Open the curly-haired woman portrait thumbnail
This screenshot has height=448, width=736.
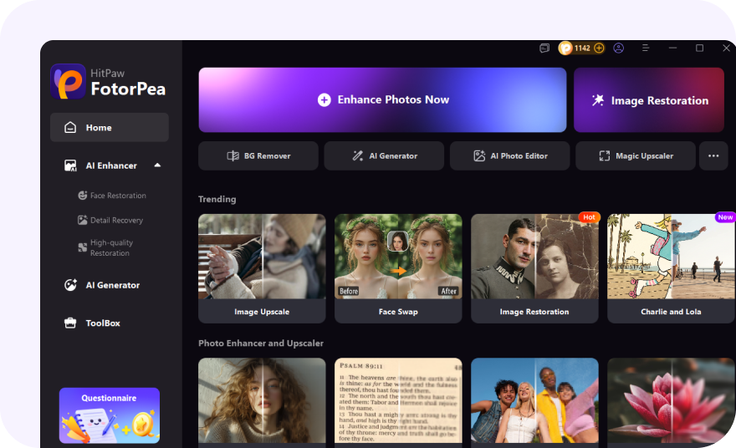[262, 400]
